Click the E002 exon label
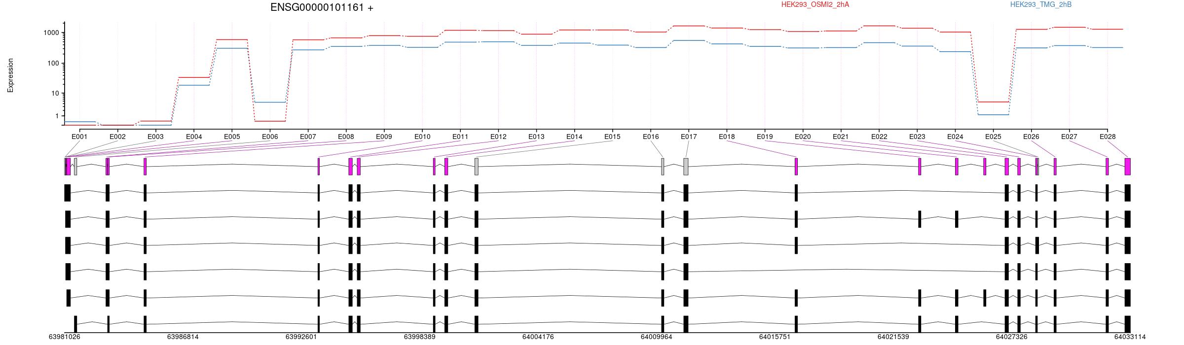This screenshot has height=345, width=1184. [117, 137]
